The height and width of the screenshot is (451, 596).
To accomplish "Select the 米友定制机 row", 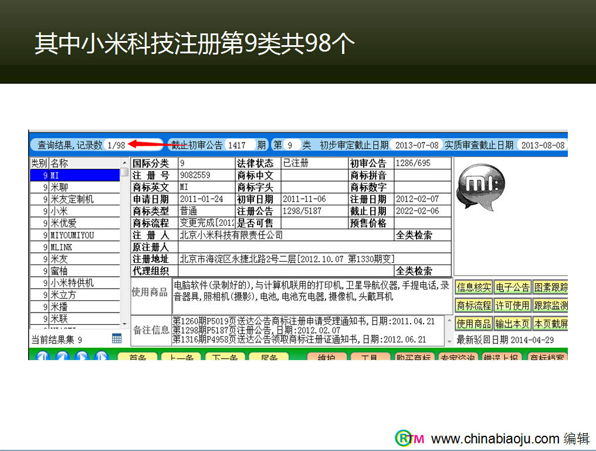I will pyautogui.click(x=75, y=199).
